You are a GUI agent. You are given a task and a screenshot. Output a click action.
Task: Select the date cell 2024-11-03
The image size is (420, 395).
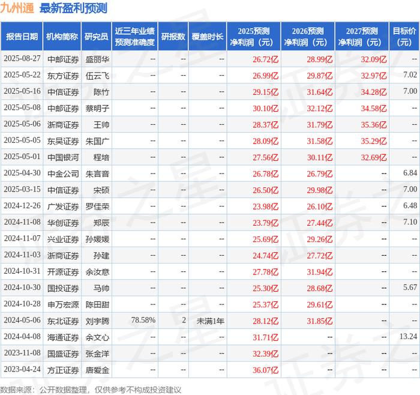click(x=22, y=255)
